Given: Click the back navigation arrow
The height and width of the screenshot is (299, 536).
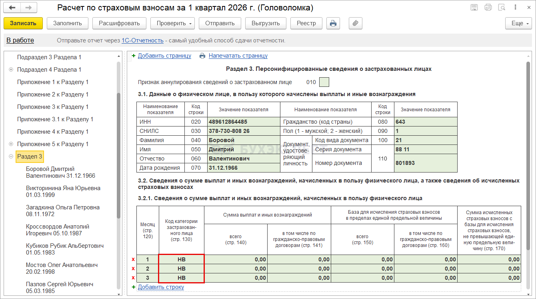Looking at the screenshot, I should pos(13,8).
